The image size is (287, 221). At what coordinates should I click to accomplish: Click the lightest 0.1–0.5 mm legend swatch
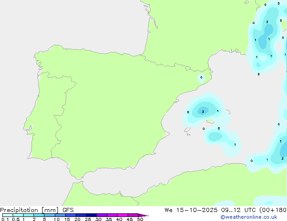(8, 215)
